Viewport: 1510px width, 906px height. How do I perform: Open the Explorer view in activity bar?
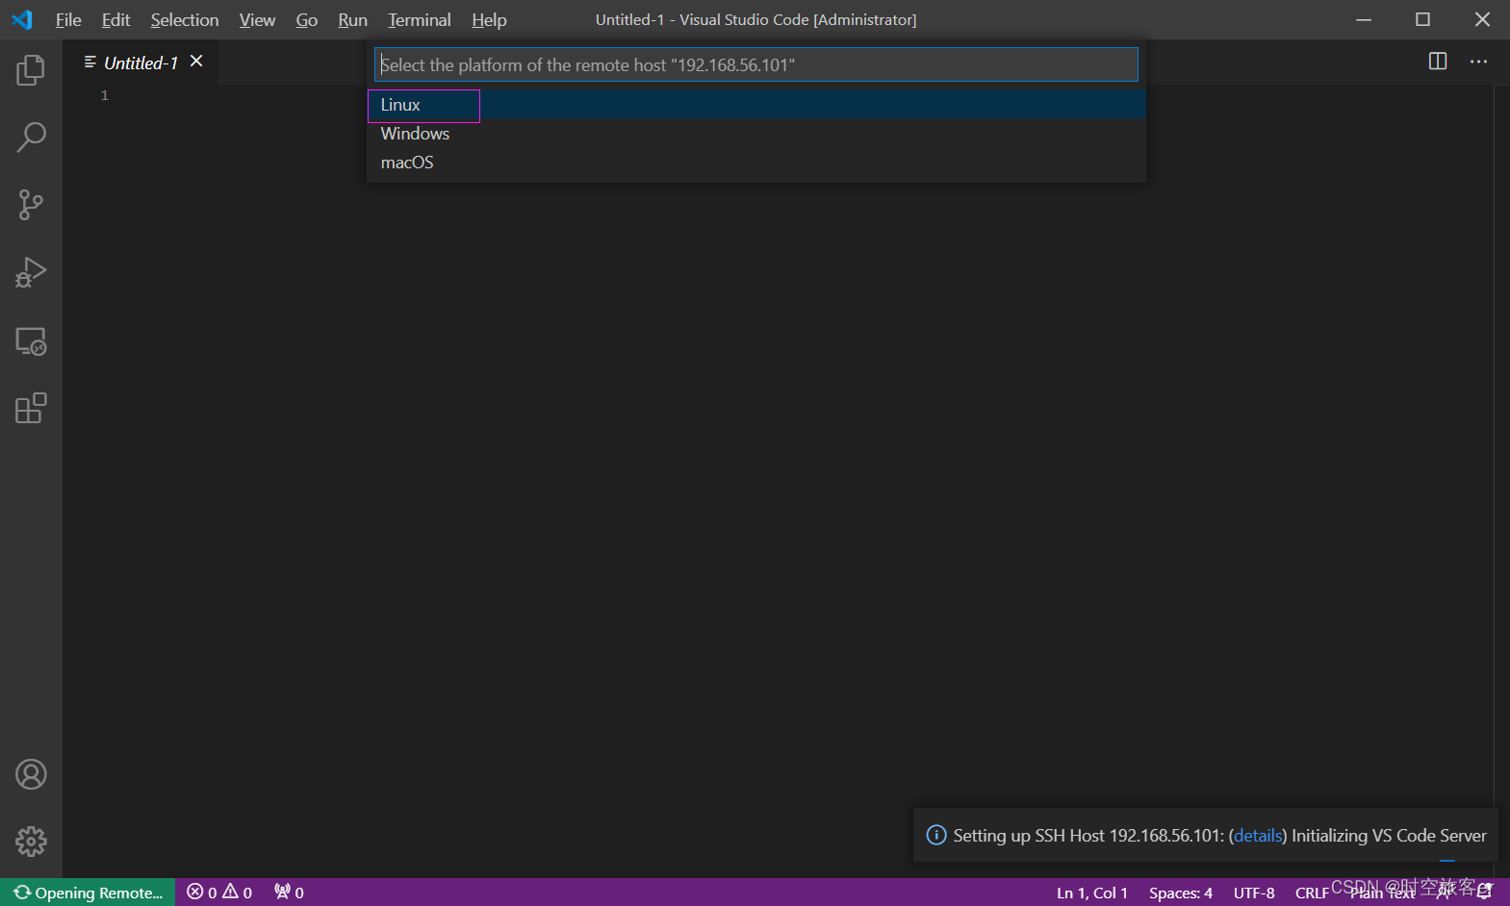coord(31,69)
